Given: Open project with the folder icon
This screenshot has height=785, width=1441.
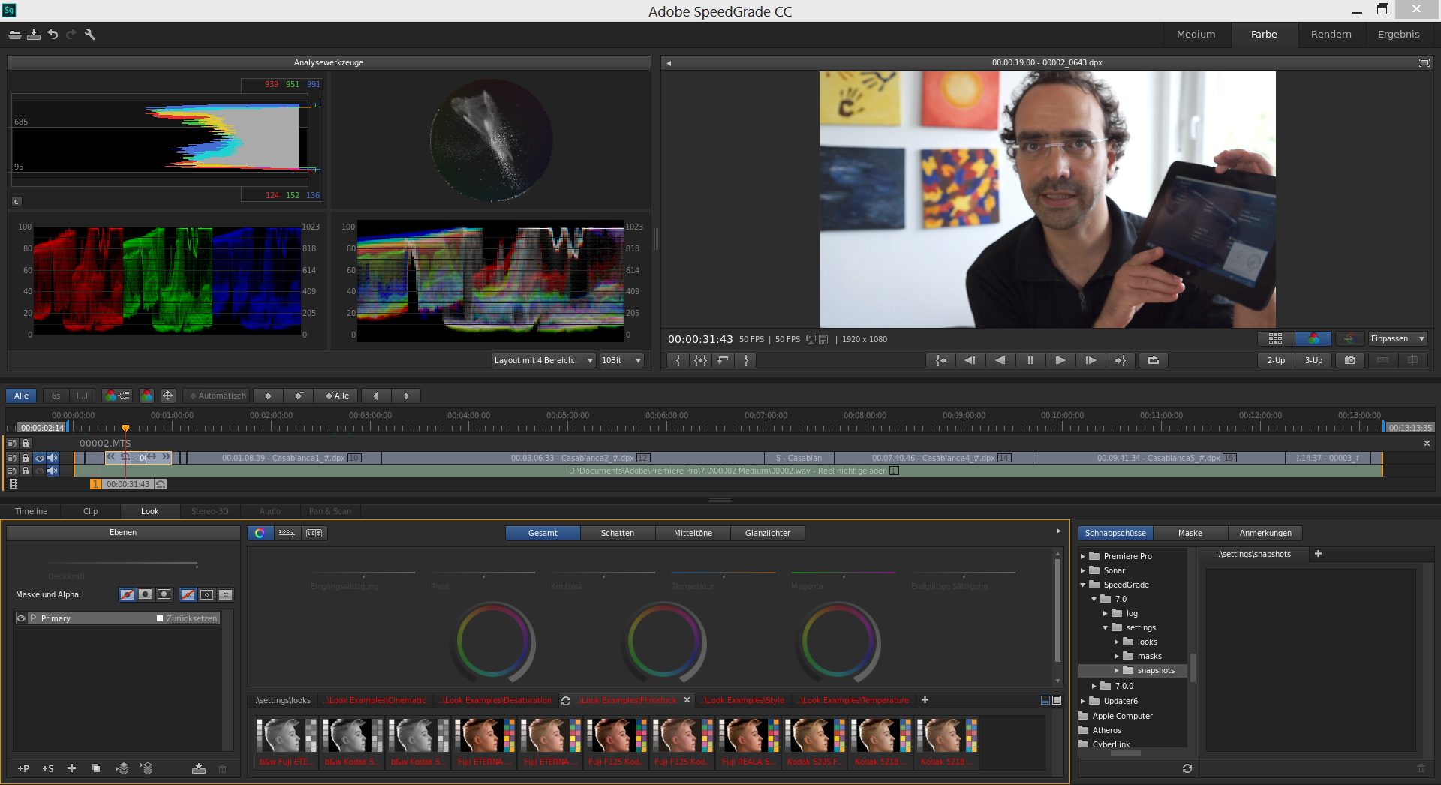Looking at the screenshot, I should (x=15, y=35).
